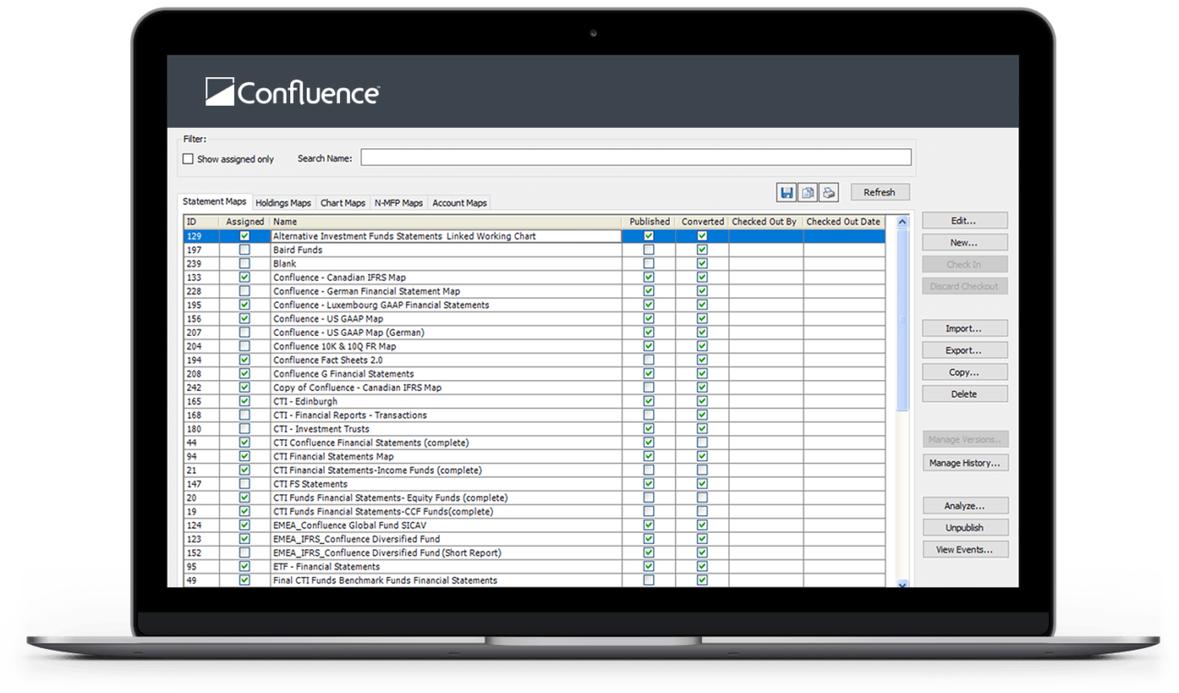Click inside the Search Name field

636,156
